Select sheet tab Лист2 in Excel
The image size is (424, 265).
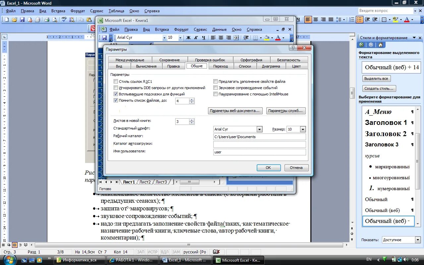point(145,182)
